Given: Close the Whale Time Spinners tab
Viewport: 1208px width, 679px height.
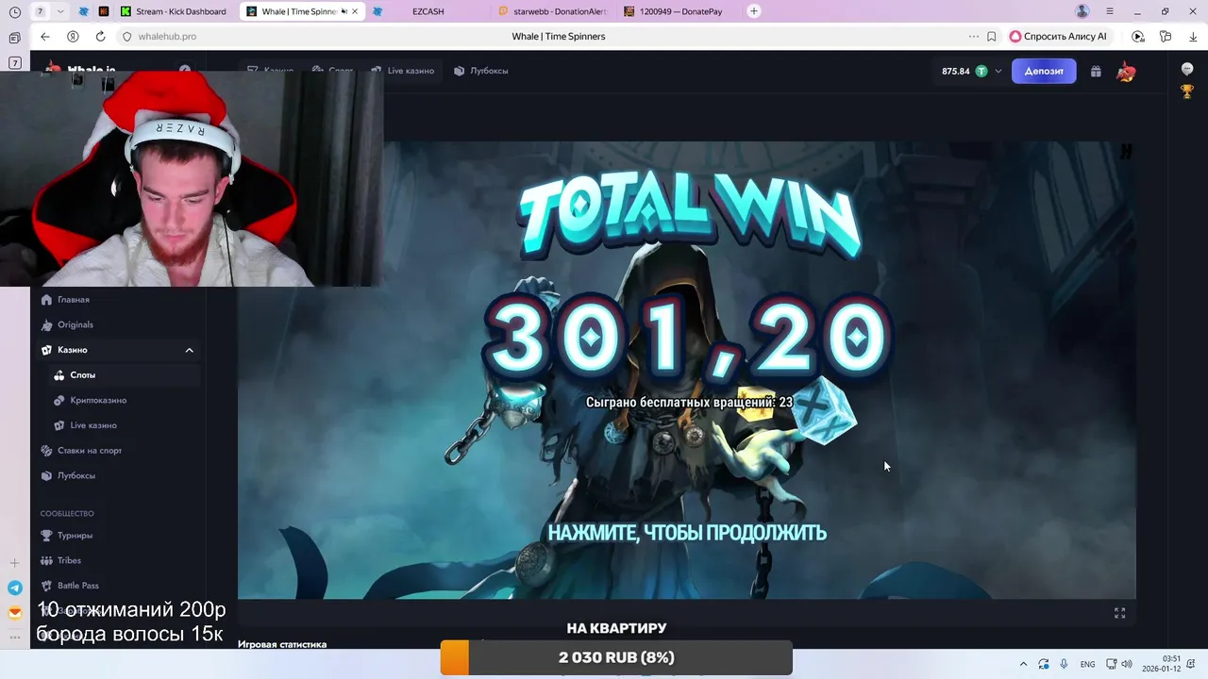Looking at the screenshot, I should click(355, 11).
